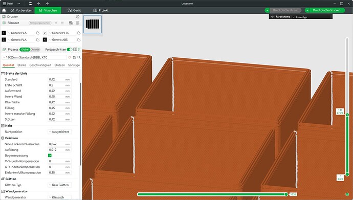Image resolution: width=353 pixels, height=200 pixels.
Task: Undo last action with the arrow icon
Action: (39, 4)
